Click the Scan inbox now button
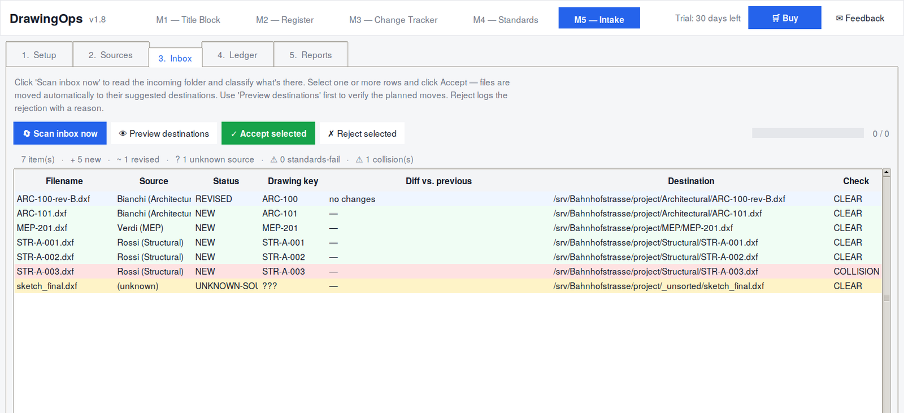 click(60, 133)
